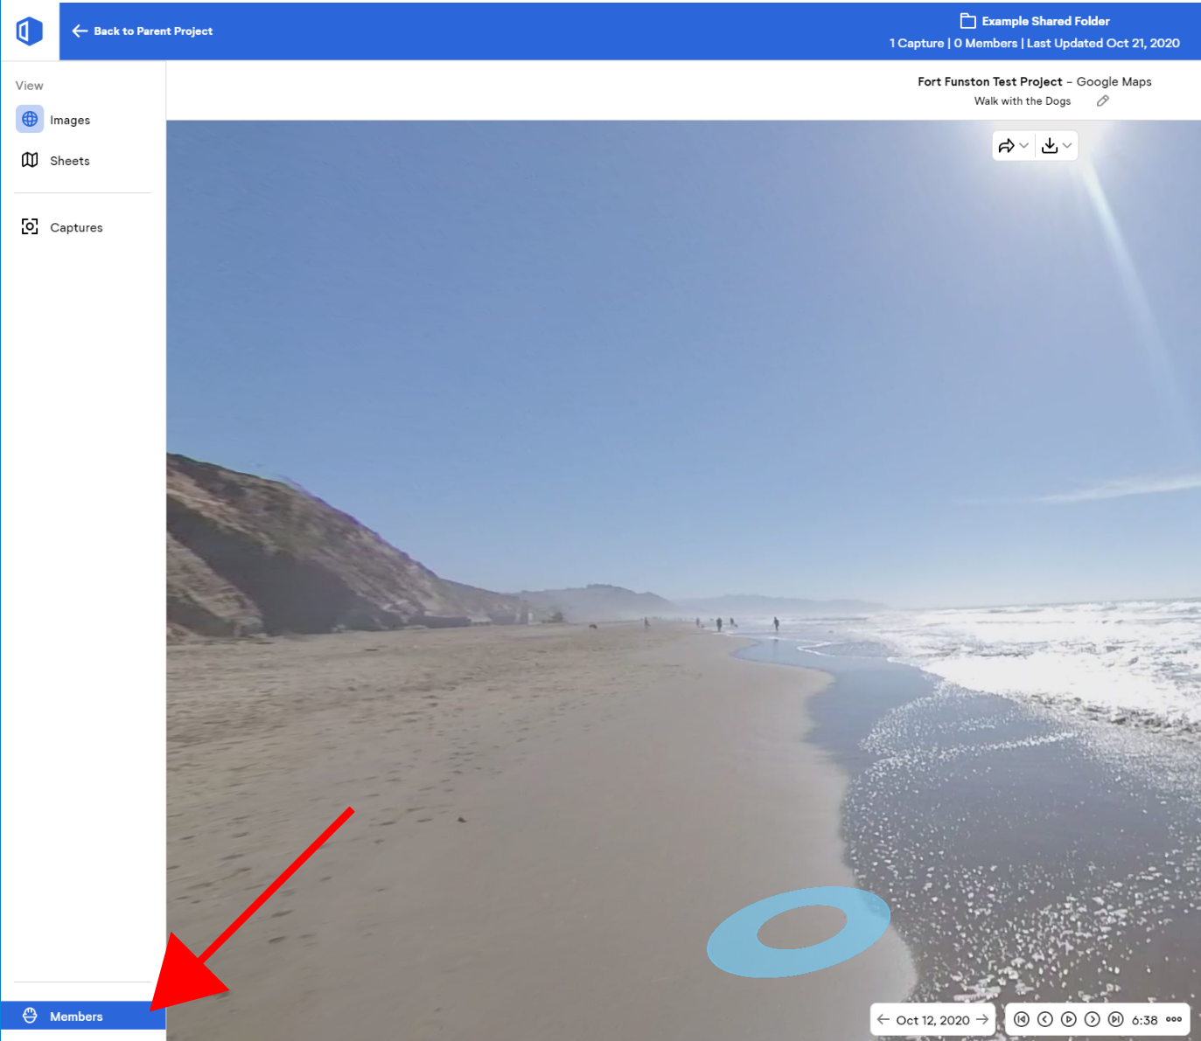Open the Sheets view in sidebar
1201x1041 pixels.
(70, 160)
